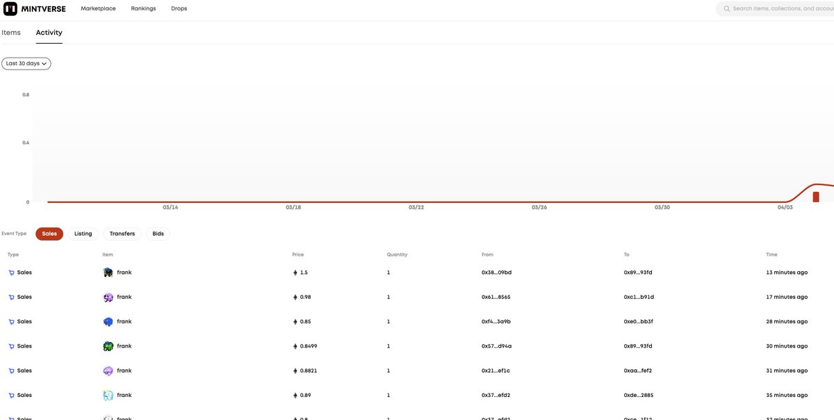Open recipient 0x89...93fd in 30 minutes row
This screenshot has height=420, width=834.
click(x=638, y=346)
